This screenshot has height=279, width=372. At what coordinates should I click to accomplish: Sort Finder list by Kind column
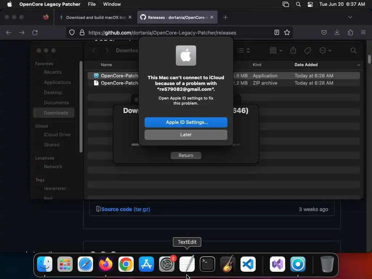click(257, 65)
